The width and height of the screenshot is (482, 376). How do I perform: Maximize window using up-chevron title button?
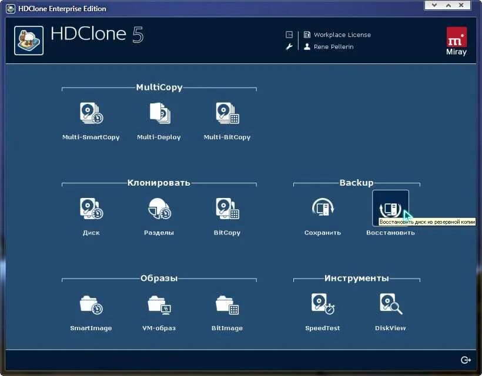click(448, 5)
